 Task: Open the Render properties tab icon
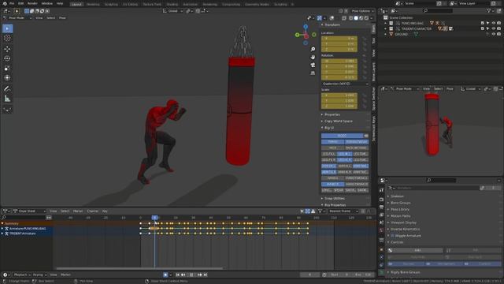pyautogui.click(x=381, y=200)
